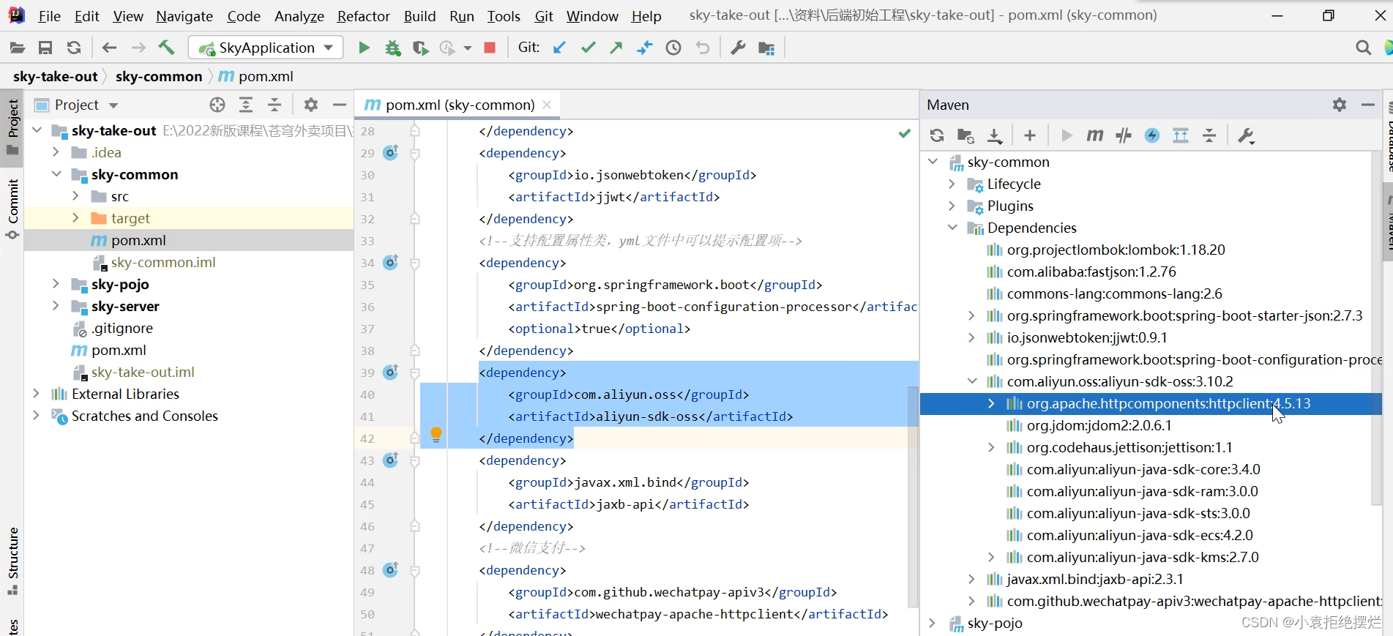Open Search Everywhere magnifier
This screenshot has width=1393, height=636.
(x=1363, y=48)
